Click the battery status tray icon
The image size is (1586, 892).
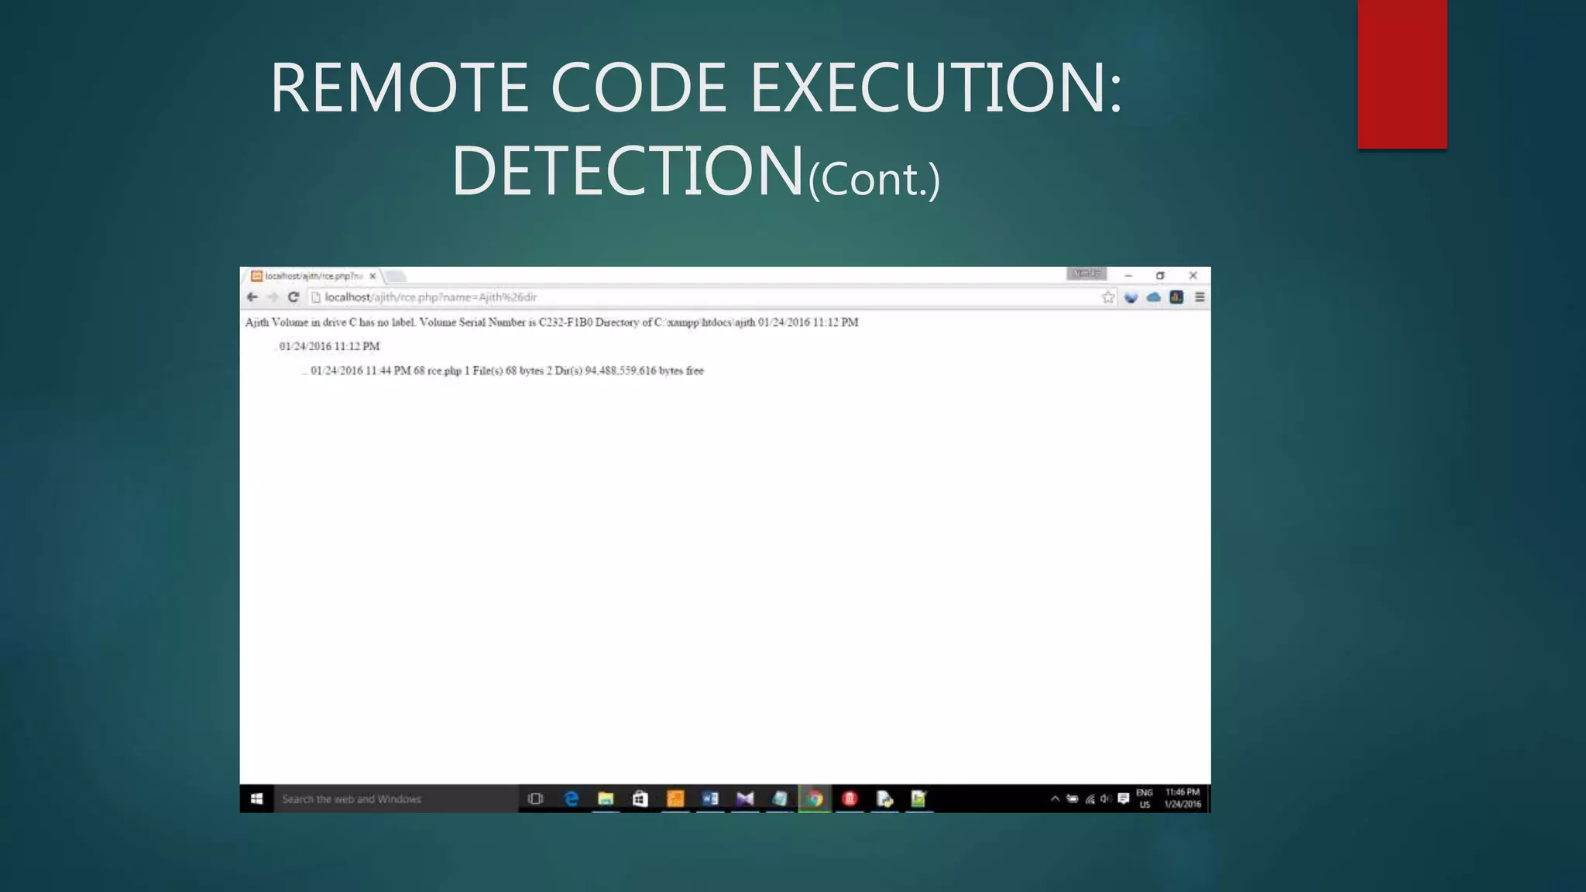click(1073, 798)
